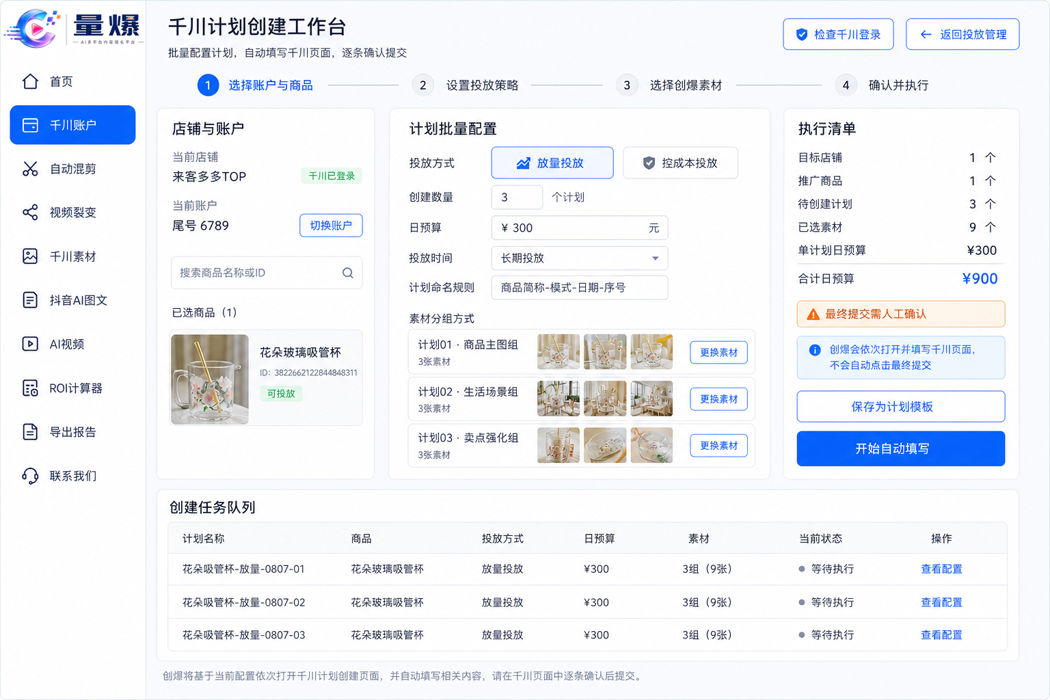Select 控成本投放 delivery mode

pos(680,163)
